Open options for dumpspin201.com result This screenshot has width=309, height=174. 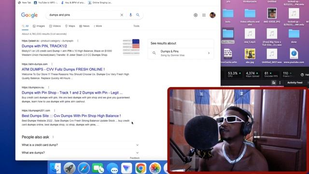point(55,111)
